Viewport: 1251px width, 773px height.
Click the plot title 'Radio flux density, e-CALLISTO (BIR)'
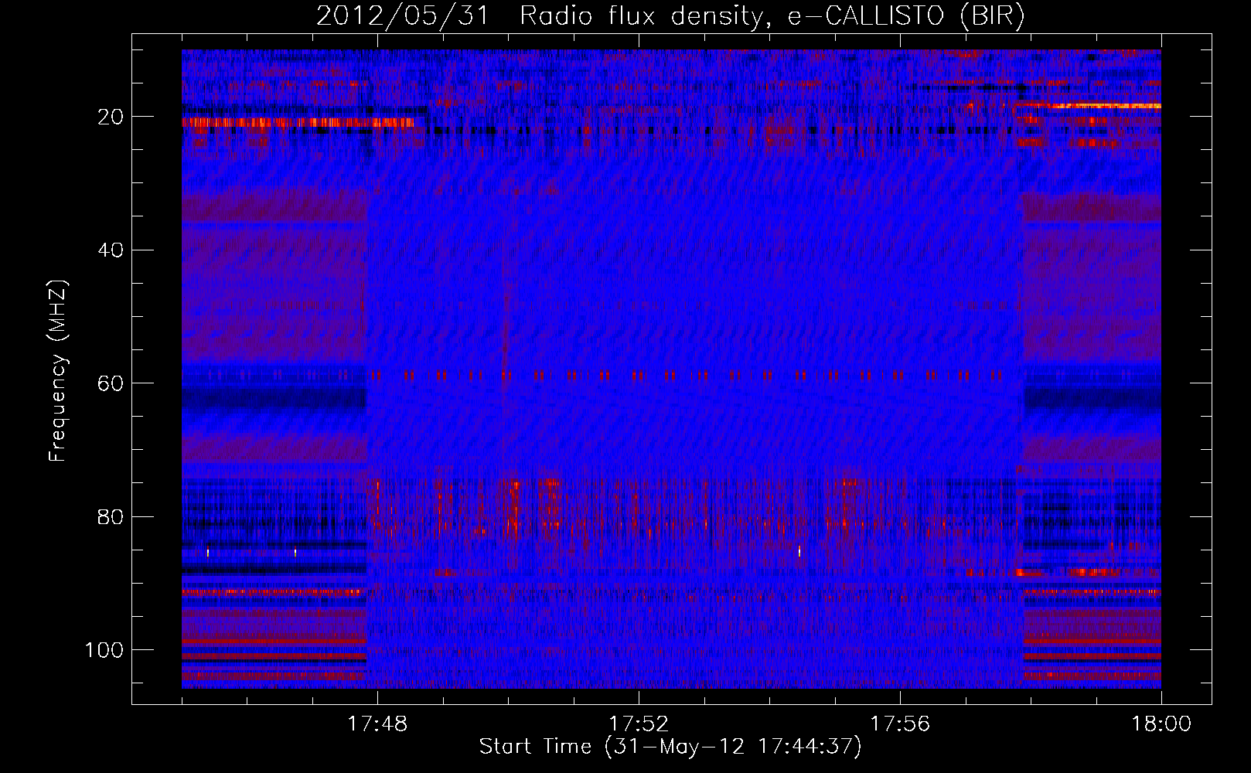(772, 16)
